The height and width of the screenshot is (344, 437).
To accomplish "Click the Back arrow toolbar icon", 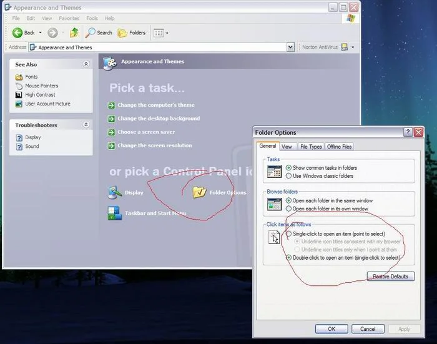I will coord(17,32).
